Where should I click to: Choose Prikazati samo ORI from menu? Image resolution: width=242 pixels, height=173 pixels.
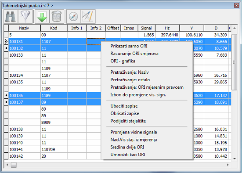[129, 46]
